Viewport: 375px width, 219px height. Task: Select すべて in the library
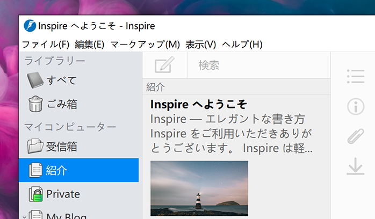point(61,81)
